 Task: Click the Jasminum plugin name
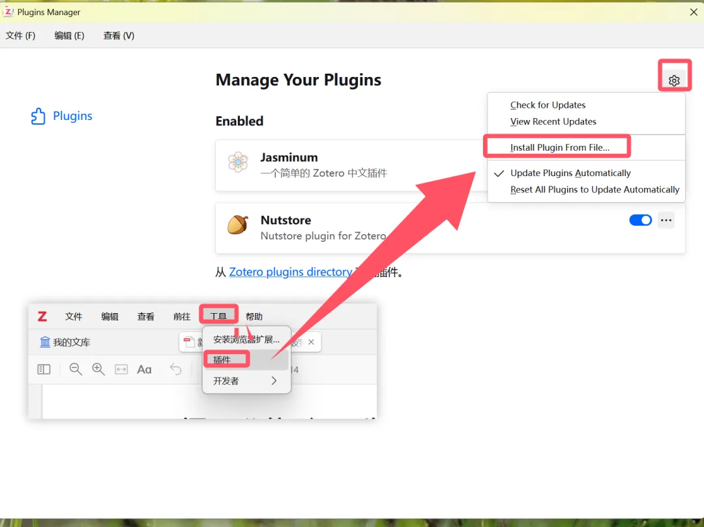289,157
